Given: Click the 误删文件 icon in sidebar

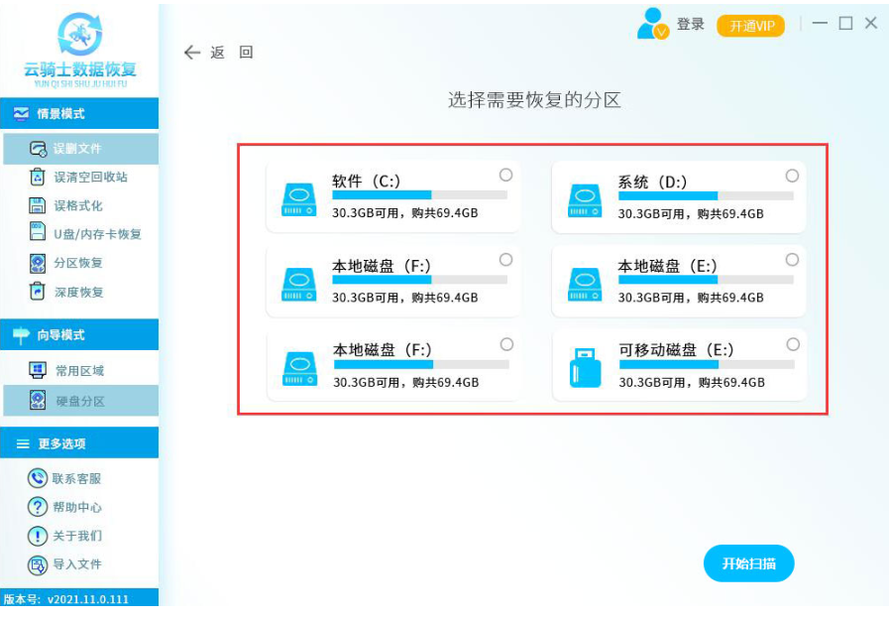Looking at the screenshot, I should [38, 149].
